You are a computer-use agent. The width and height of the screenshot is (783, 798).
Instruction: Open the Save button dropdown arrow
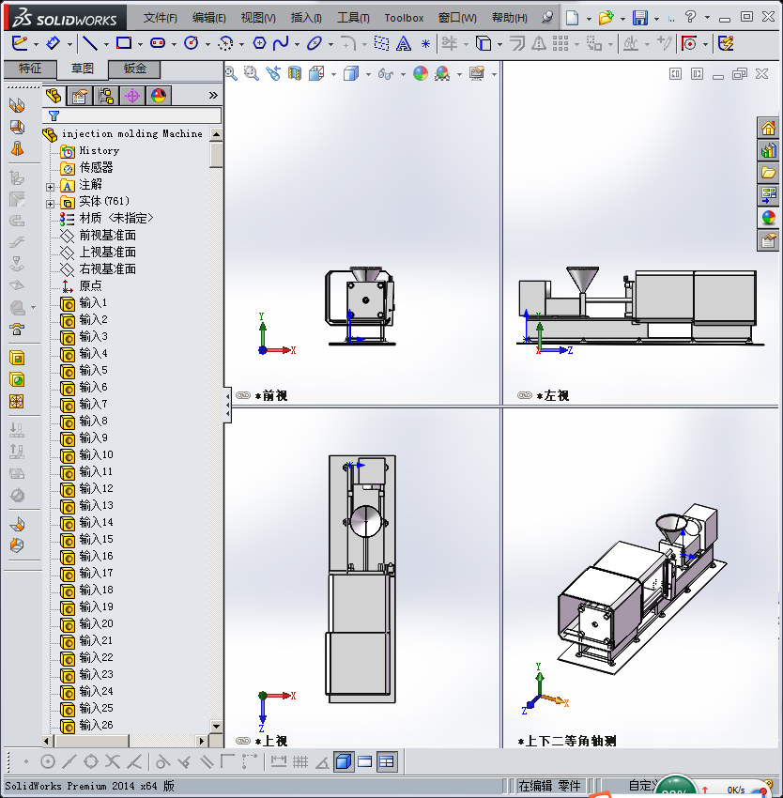tap(656, 20)
